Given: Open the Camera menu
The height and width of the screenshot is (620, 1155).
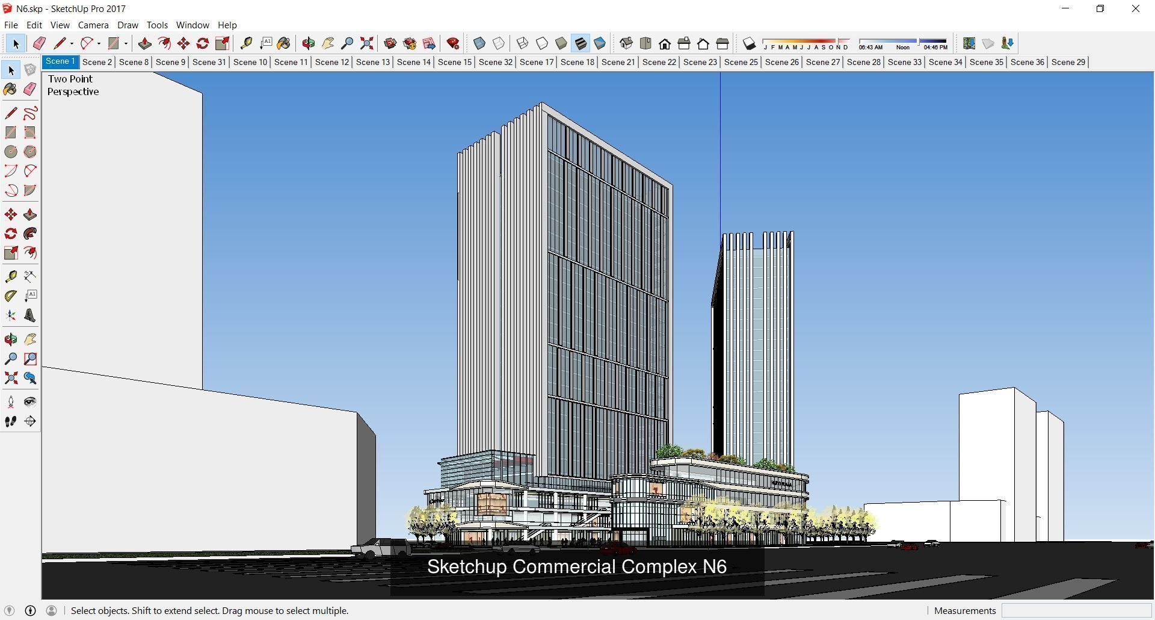Looking at the screenshot, I should 93,25.
